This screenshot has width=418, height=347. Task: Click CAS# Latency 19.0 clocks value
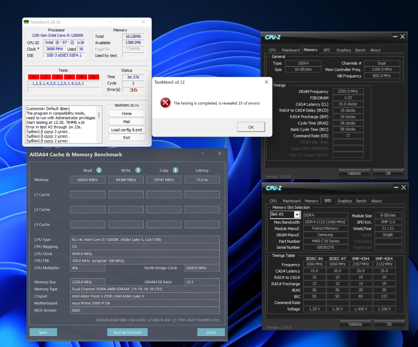(x=348, y=104)
